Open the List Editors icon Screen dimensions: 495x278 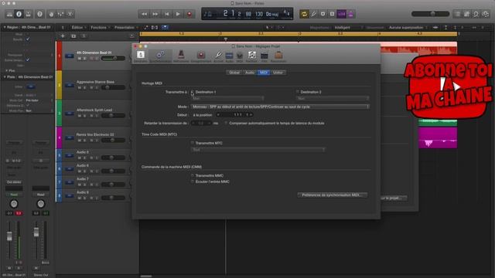457,14
